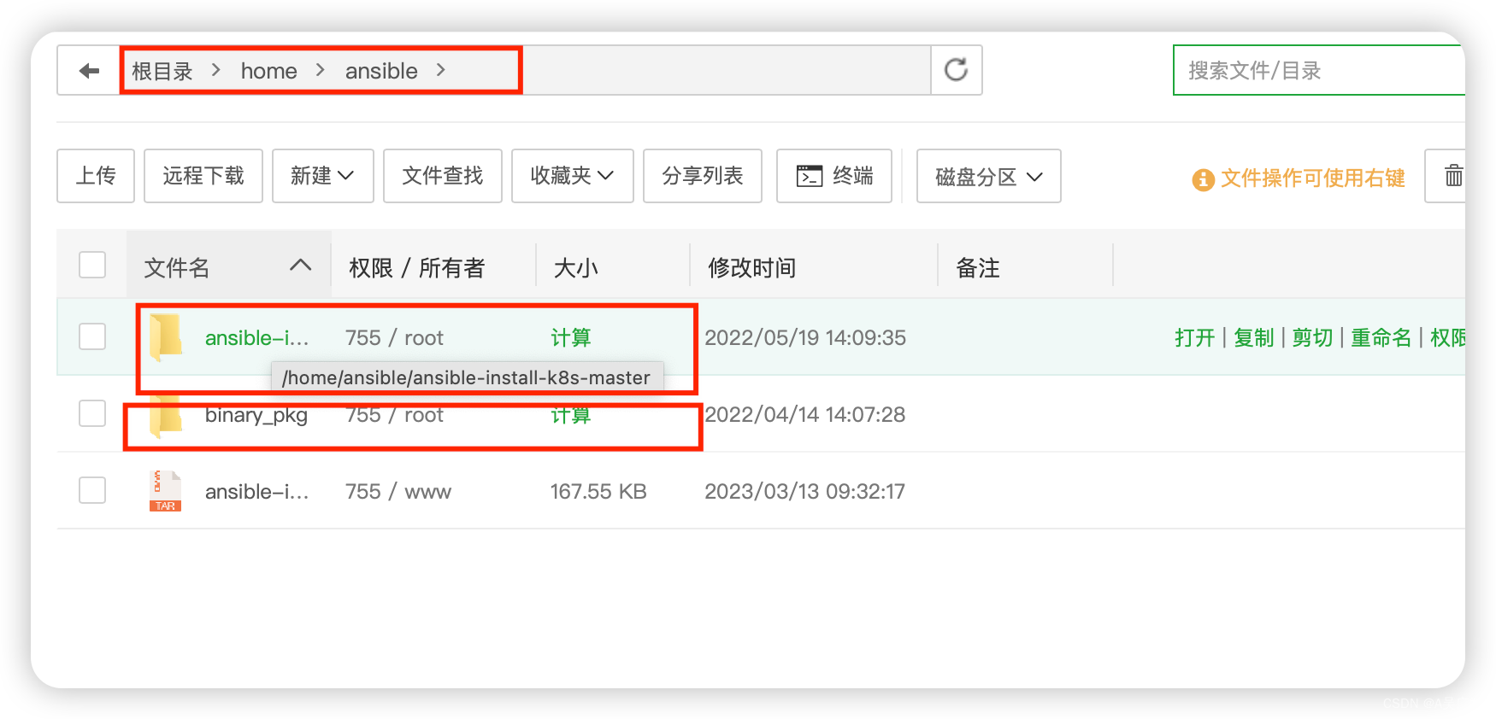Click 计算 size for binary_pkg
Screen dimensions: 1496x719
point(570,415)
